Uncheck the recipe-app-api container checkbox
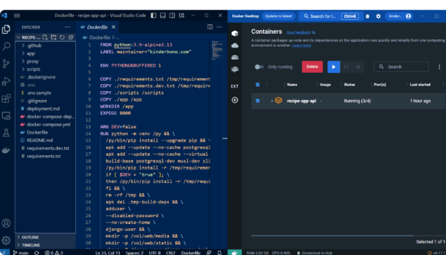Image resolution: width=446 pixels, height=255 pixels. tap(257, 101)
